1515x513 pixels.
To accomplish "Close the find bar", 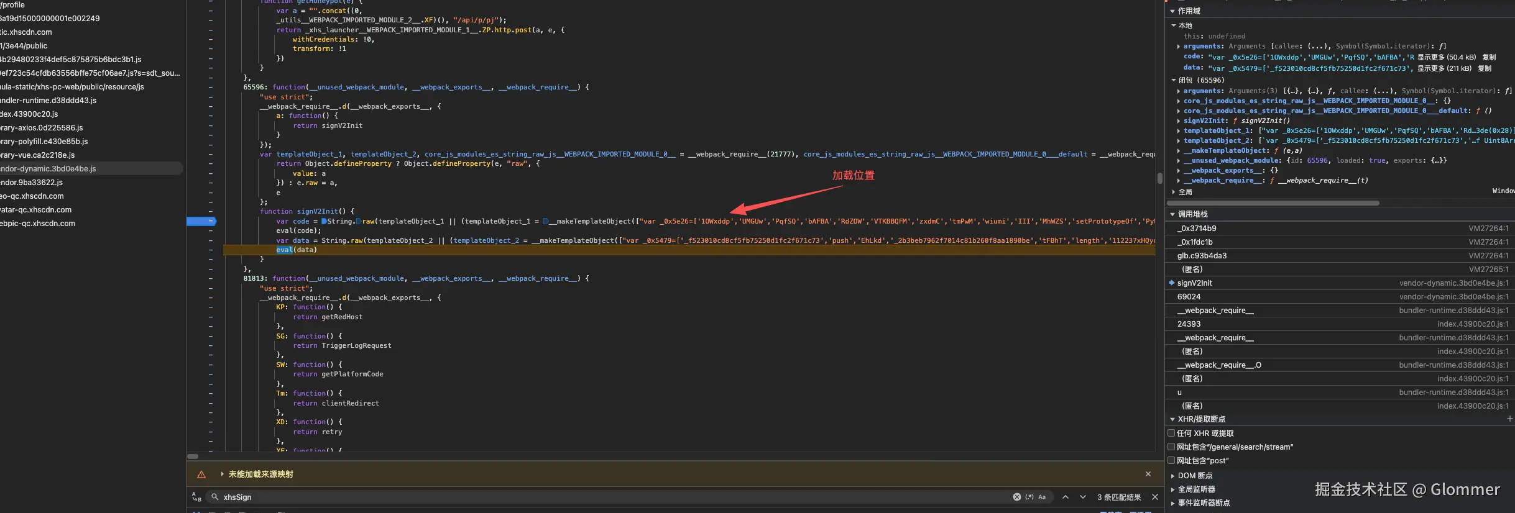I will click(x=1155, y=497).
